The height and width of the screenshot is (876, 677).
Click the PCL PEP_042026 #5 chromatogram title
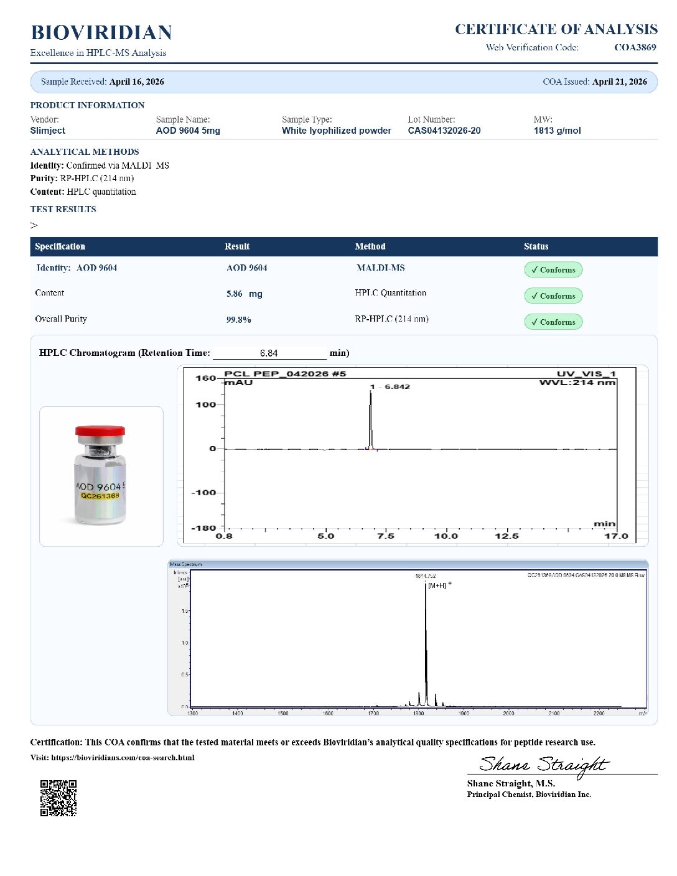pyautogui.click(x=285, y=374)
